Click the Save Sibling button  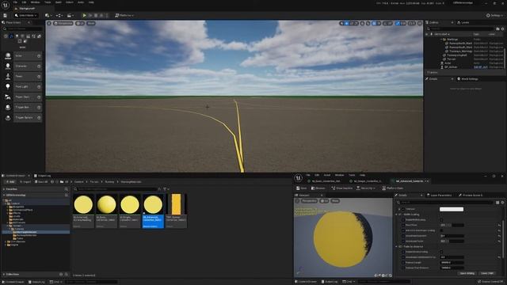pos(467,273)
